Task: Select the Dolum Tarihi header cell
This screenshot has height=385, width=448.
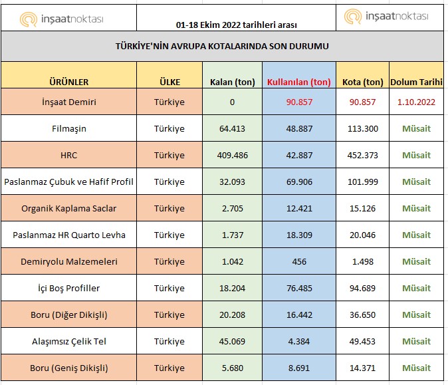Action: 416,82
